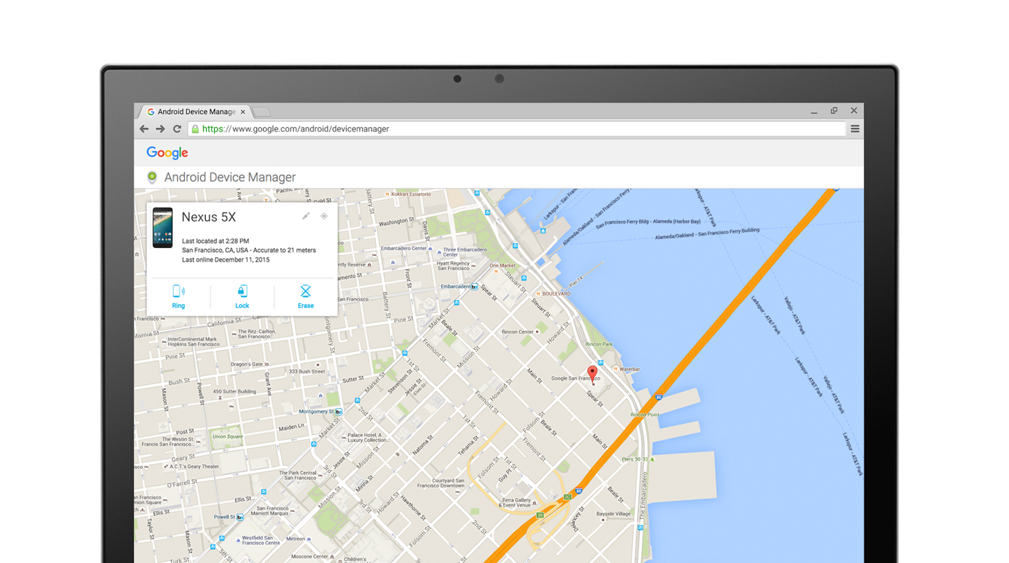Click the Nexus 5X device name

pos(209,217)
